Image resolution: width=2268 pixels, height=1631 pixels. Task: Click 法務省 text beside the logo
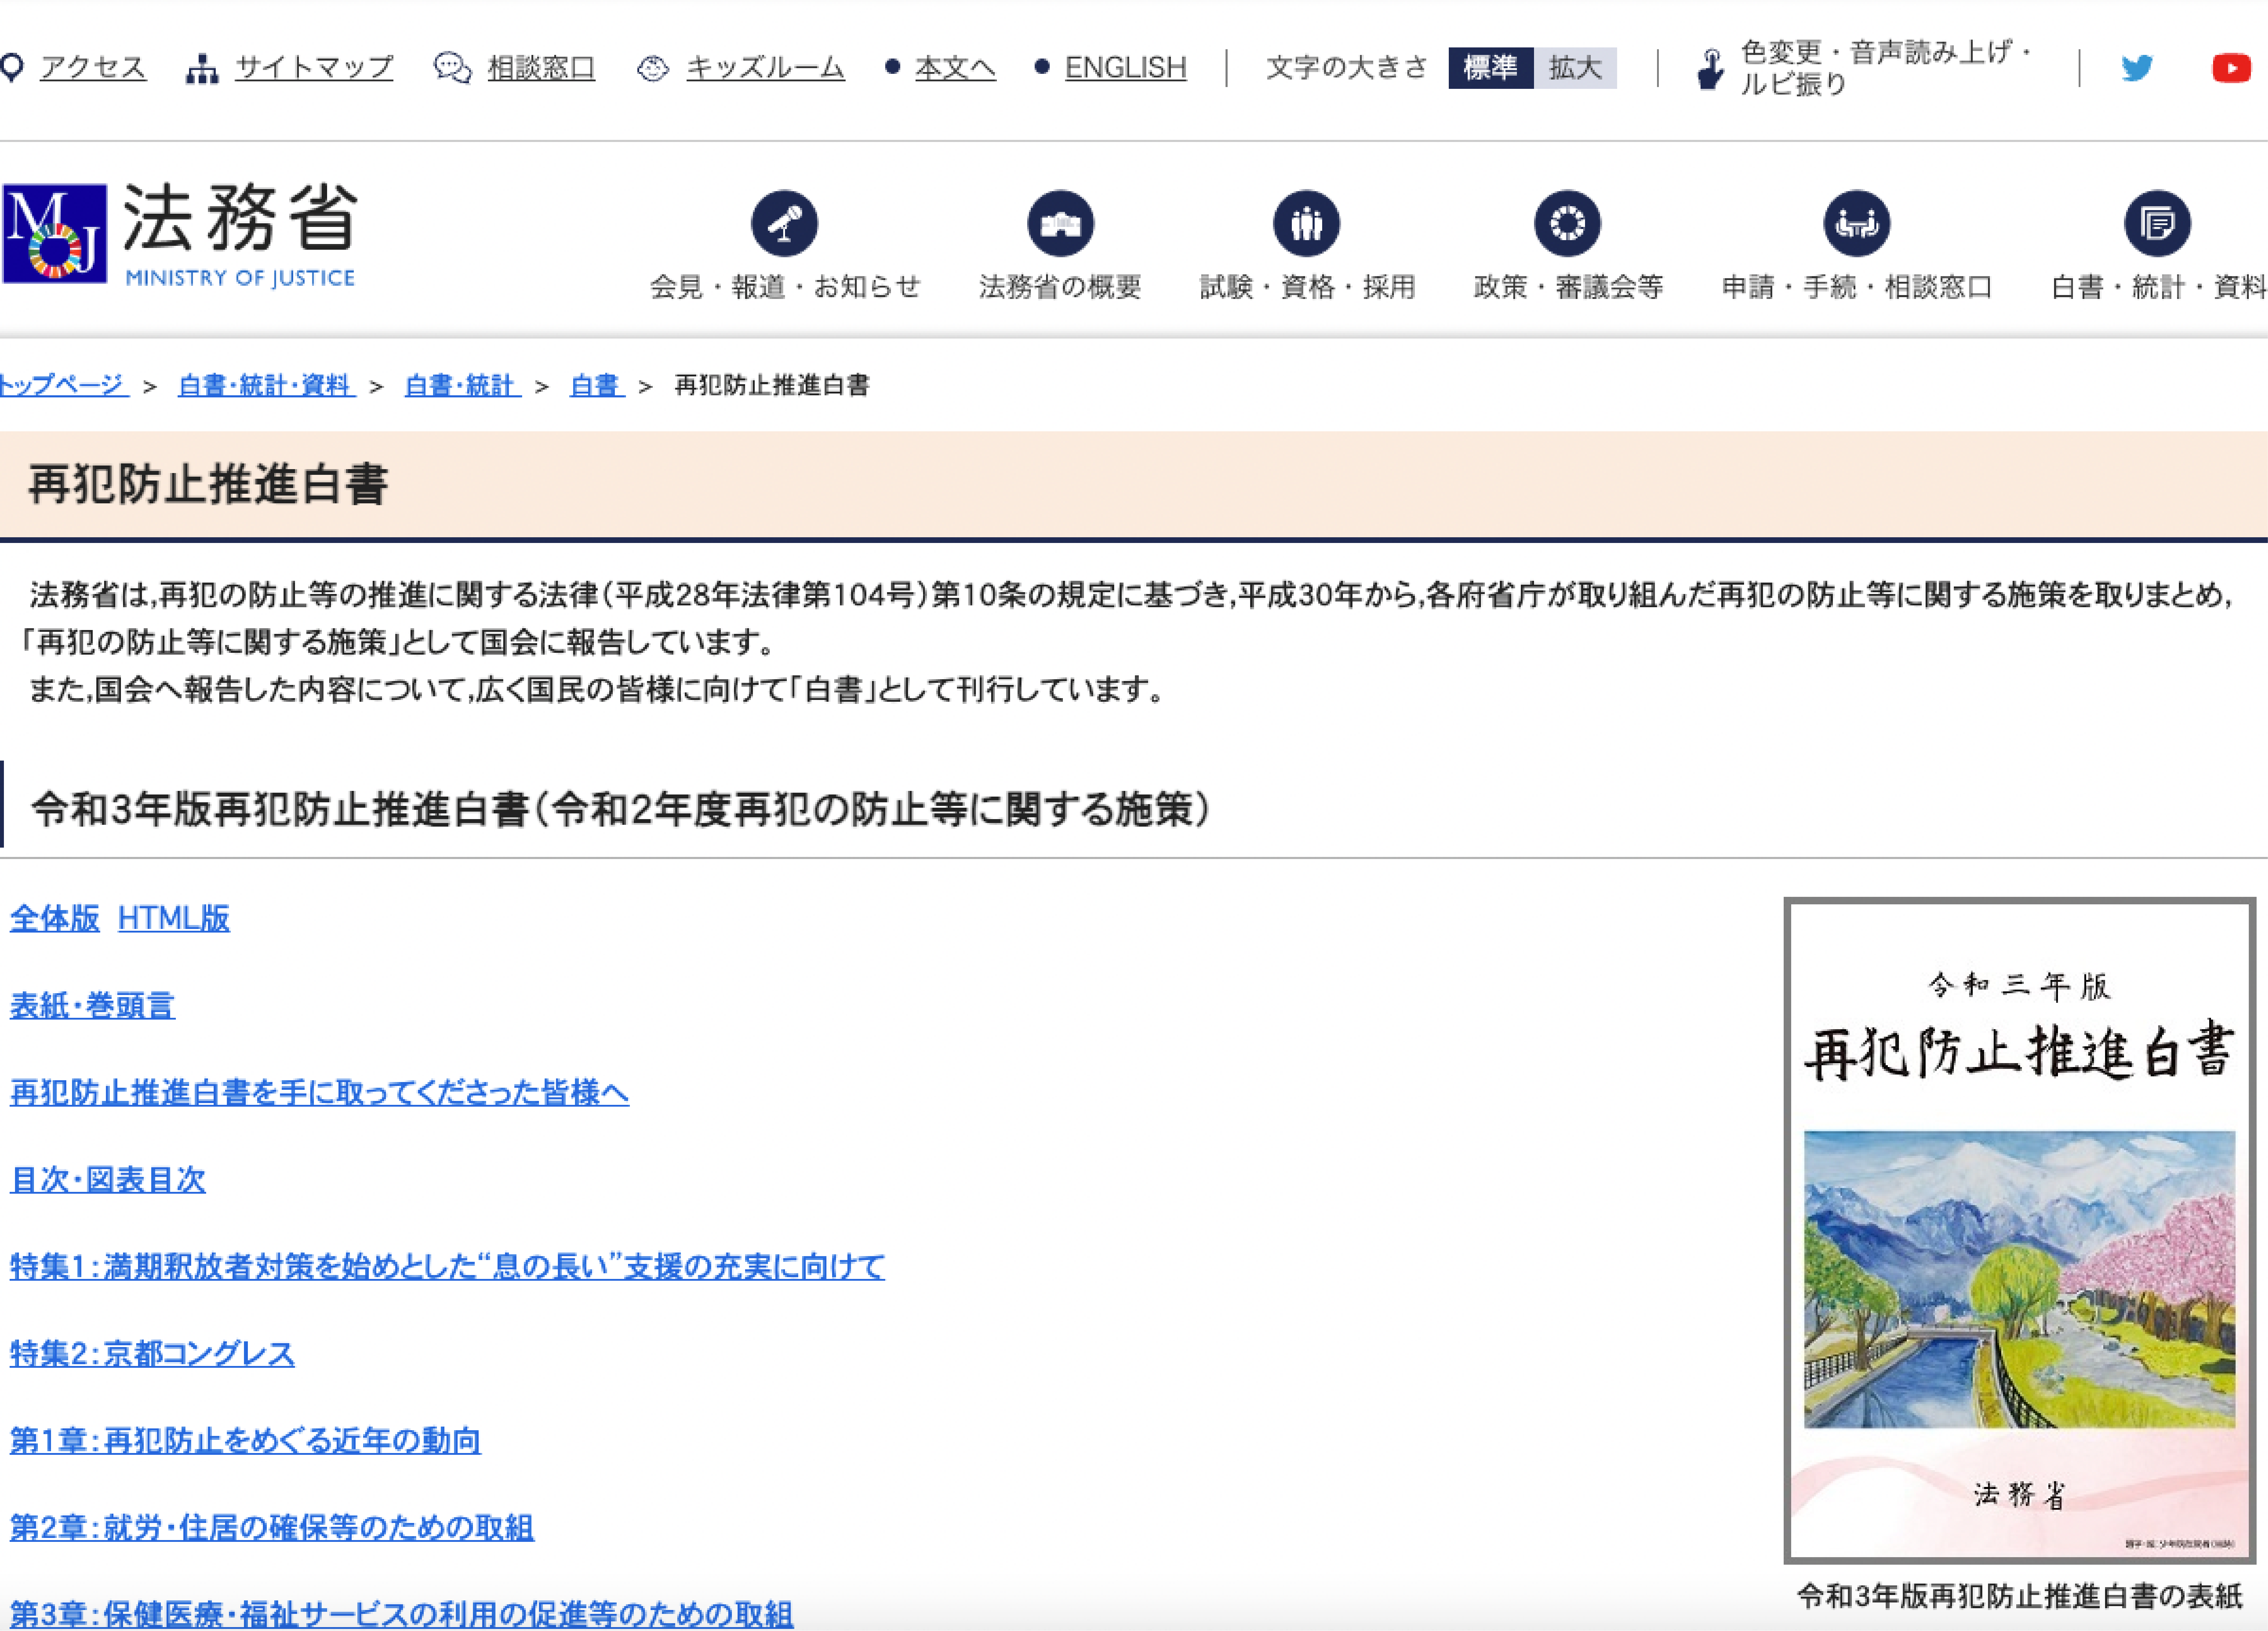[x=240, y=217]
